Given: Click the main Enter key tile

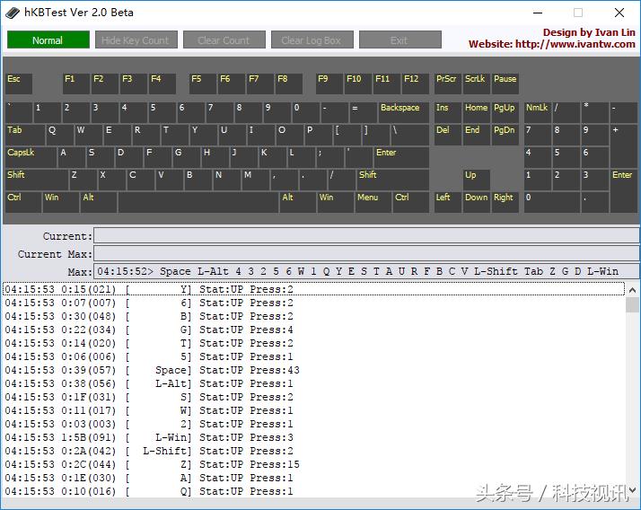Looking at the screenshot, I should point(401,157).
